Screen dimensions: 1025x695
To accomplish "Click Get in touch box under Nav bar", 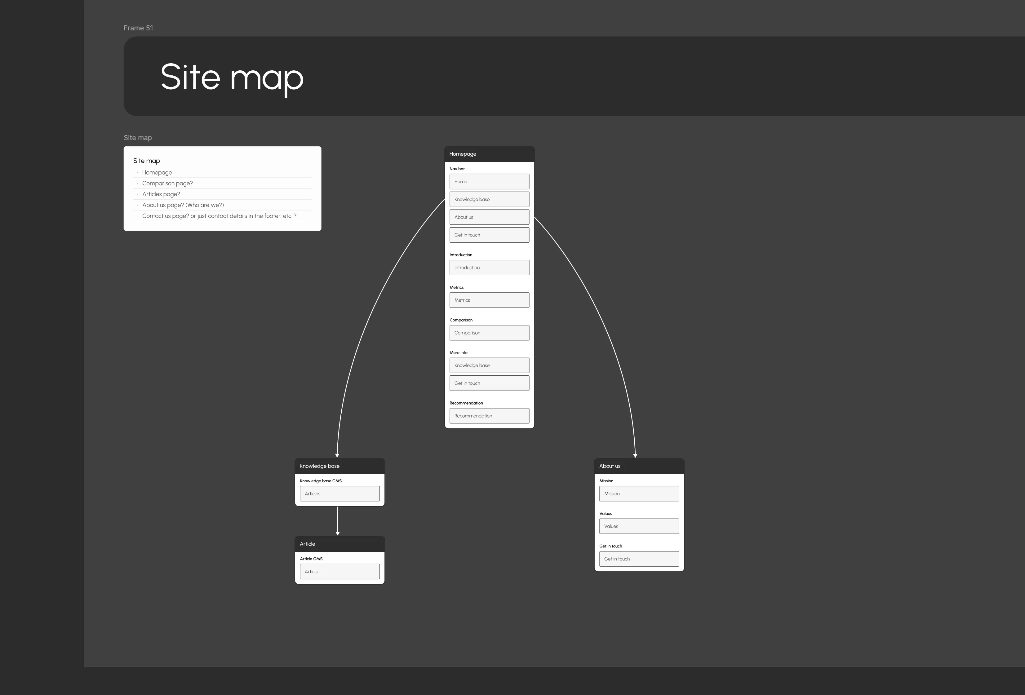I will (x=490, y=235).
